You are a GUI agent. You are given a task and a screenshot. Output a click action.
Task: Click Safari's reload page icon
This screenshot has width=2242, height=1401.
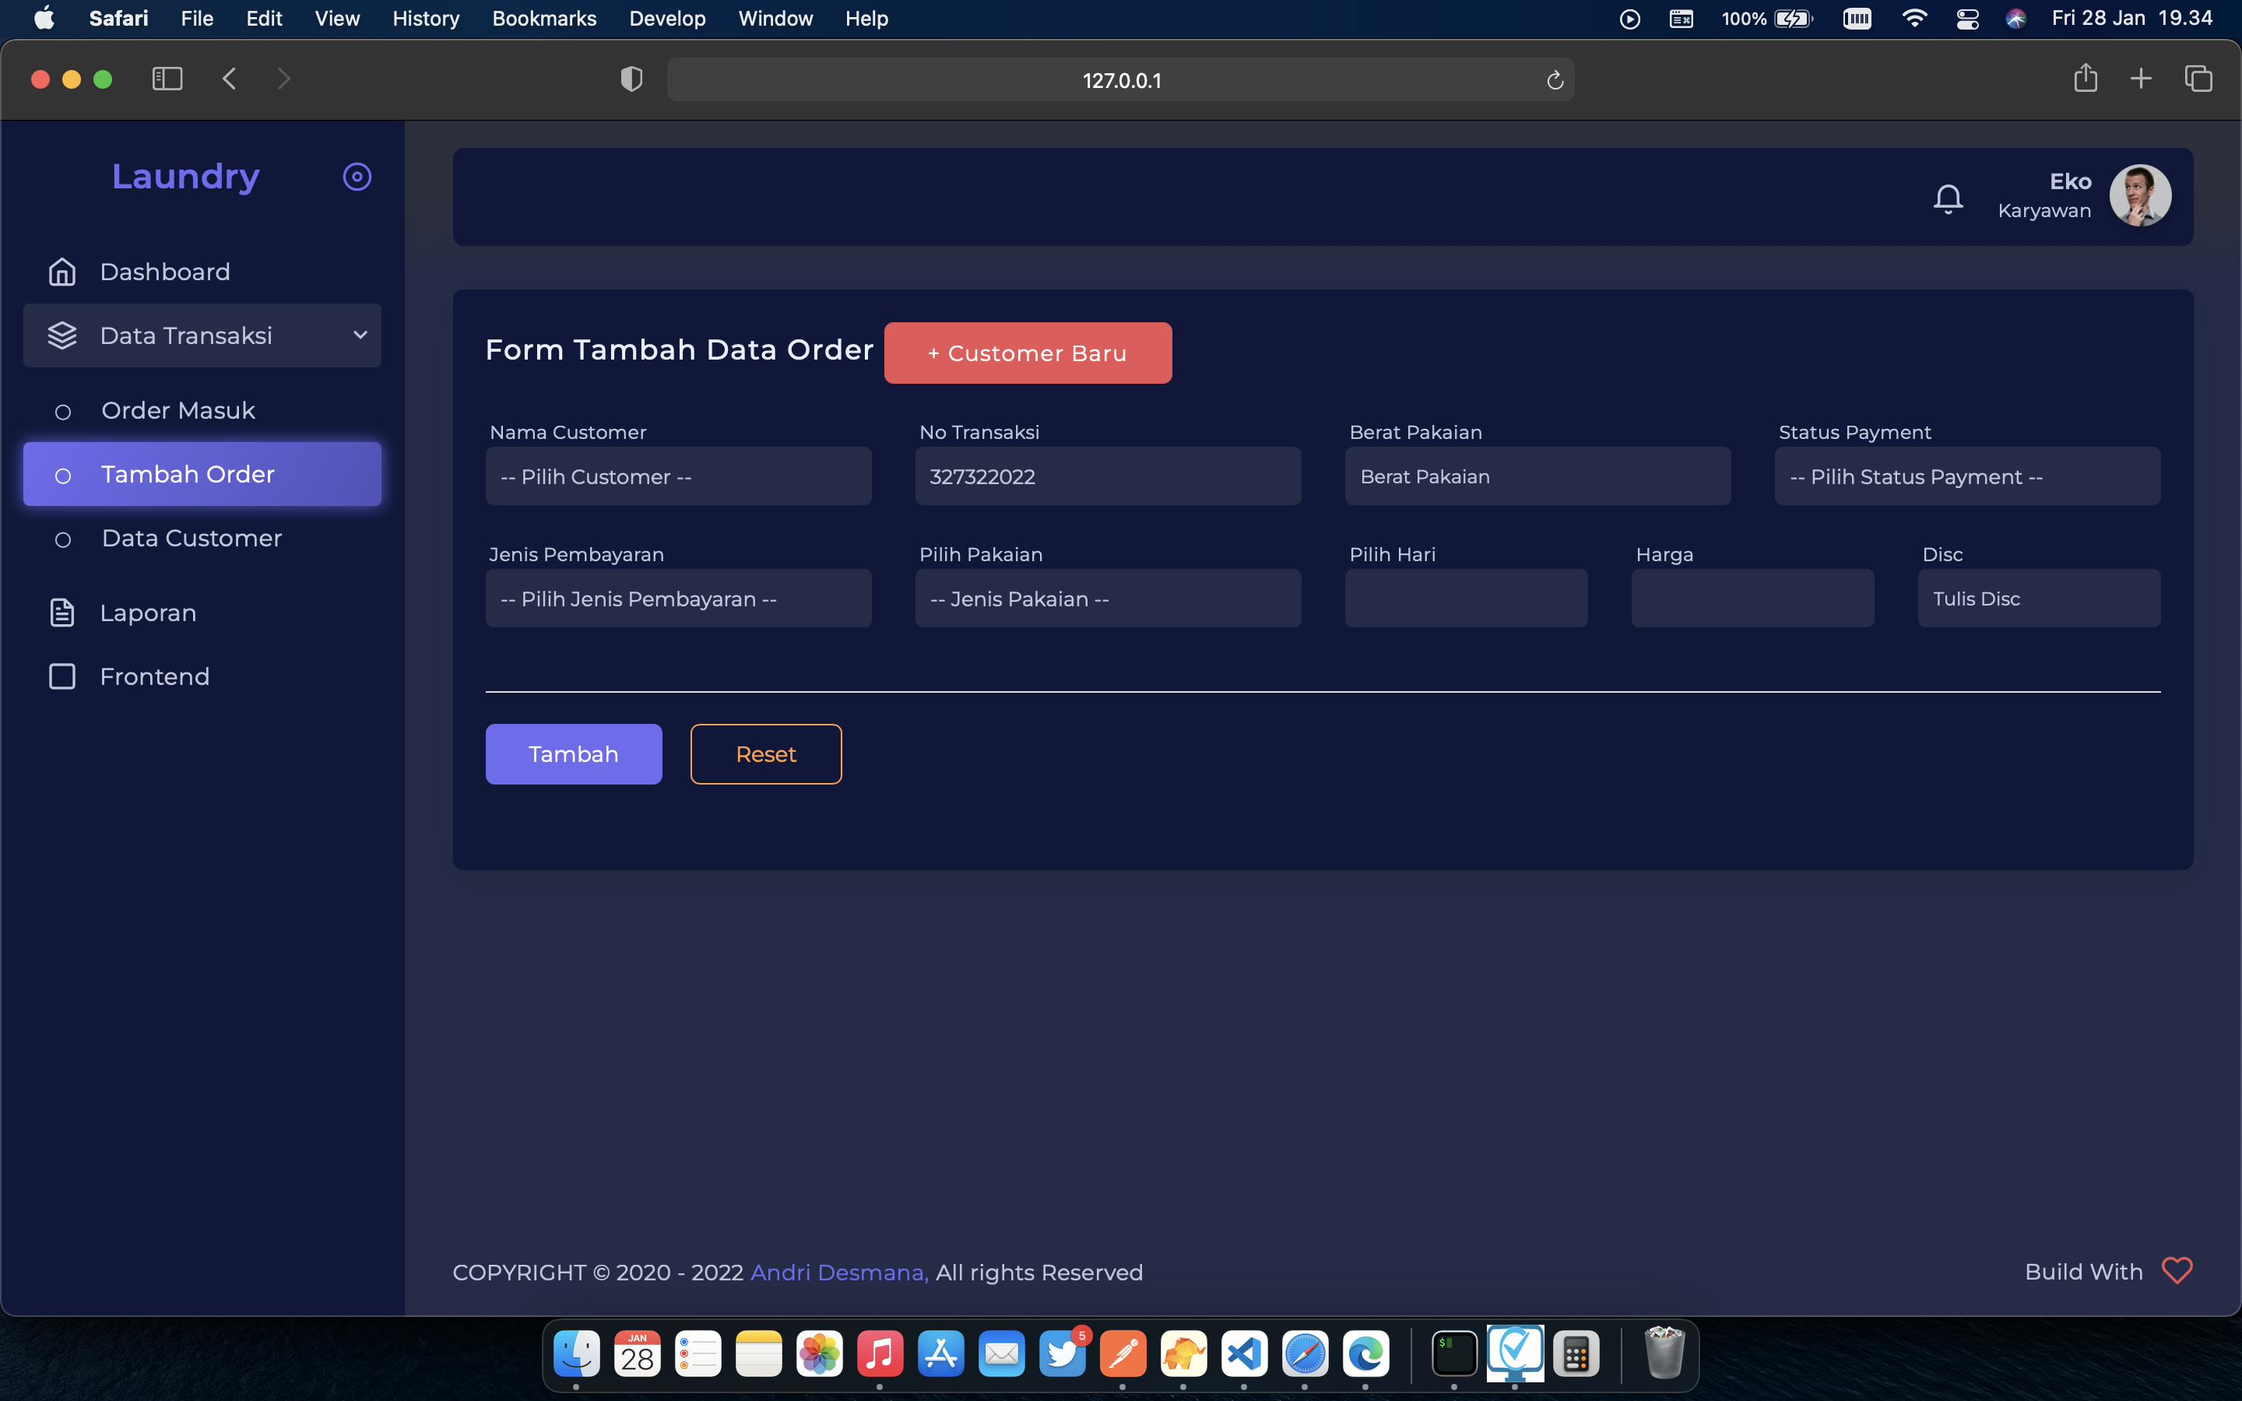pyautogui.click(x=1555, y=81)
